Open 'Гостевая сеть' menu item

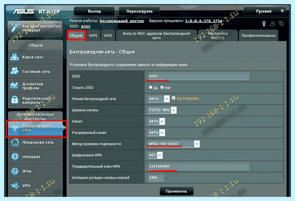coord(35,71)
